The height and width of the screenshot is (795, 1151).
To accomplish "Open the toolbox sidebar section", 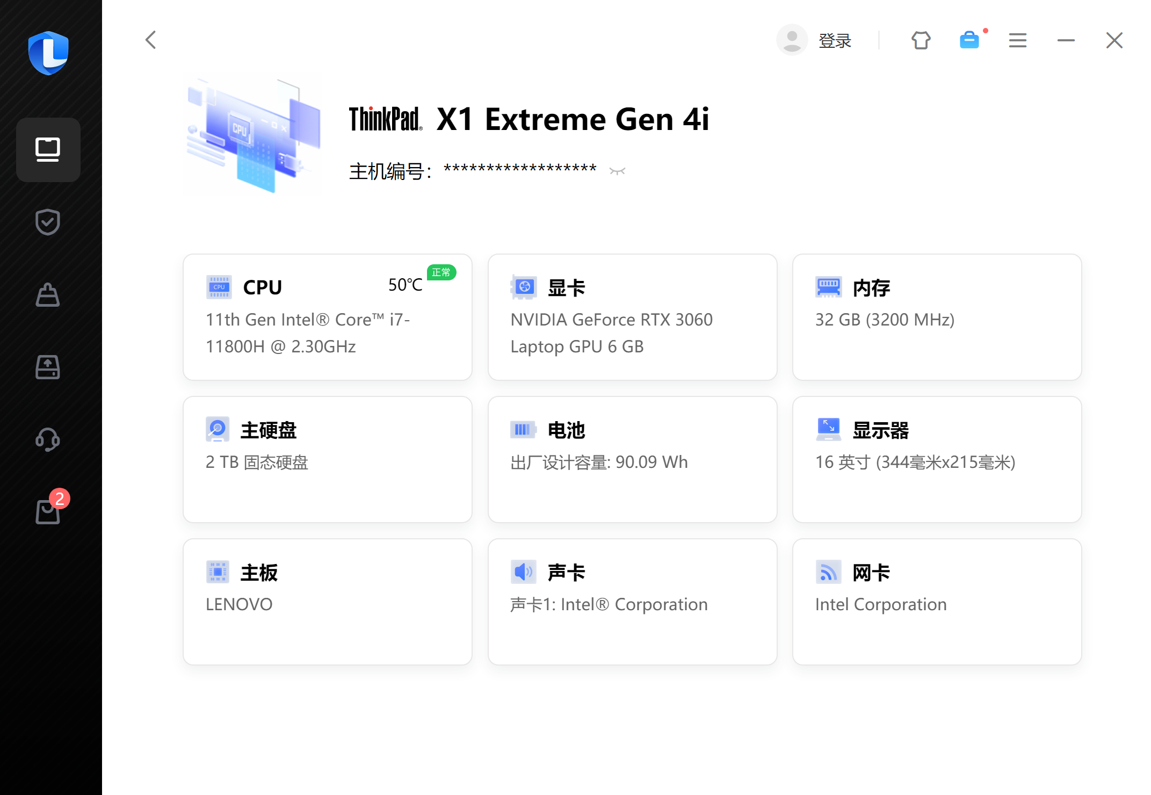I will coord(48,295).
